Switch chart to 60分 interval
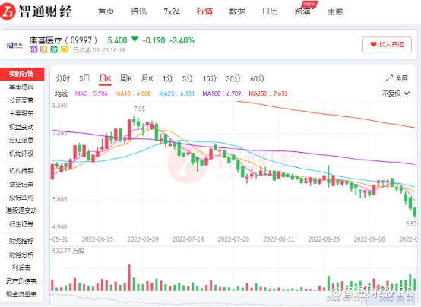The height and width of the screenshot is (307, 421). pyautogui.click(x=258, y=79)
